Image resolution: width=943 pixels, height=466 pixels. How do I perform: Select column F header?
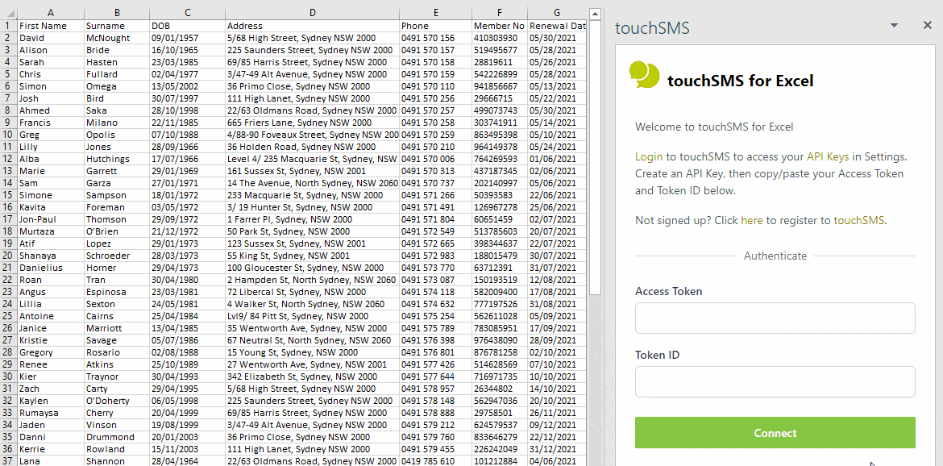[x=500, y=13]
